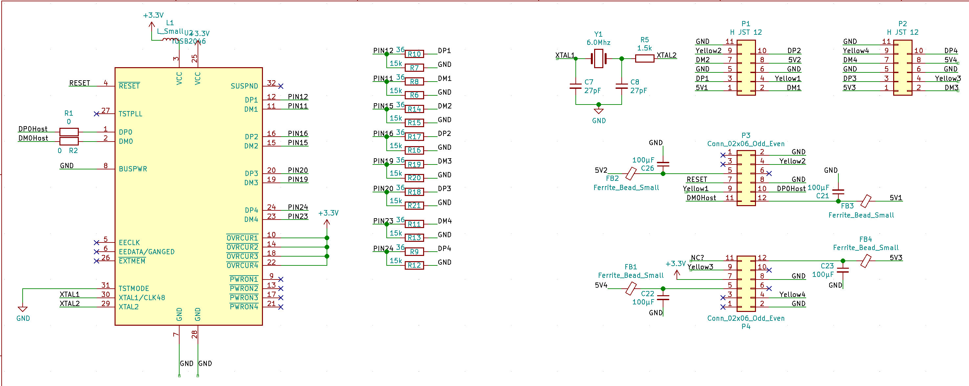This screenshot has height=386, width=969.
Task: Click the NC? label on P4
Action: pyautogui.click(x=698, y=258)
